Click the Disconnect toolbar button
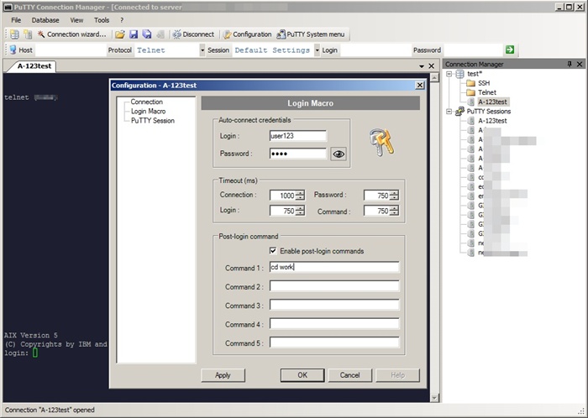 click(x=193, y=34)
